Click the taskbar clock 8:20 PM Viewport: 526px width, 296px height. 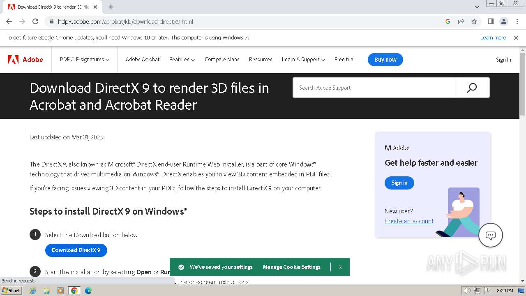505,291
